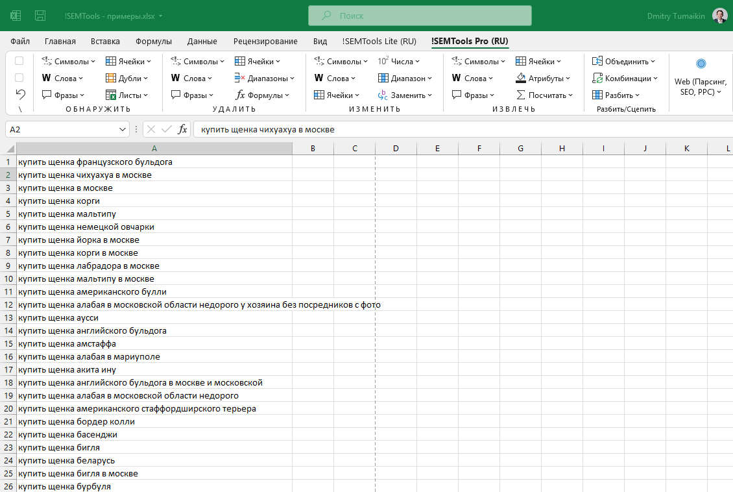The width and height of the screenshot is (733, 492).
Task: Select cell 'купить щенка аусси'
Action: pos(154,318)
